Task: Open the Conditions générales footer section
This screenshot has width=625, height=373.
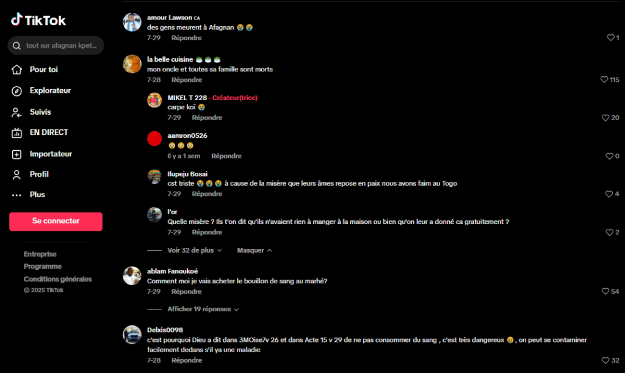Action: tap(57, 279)
